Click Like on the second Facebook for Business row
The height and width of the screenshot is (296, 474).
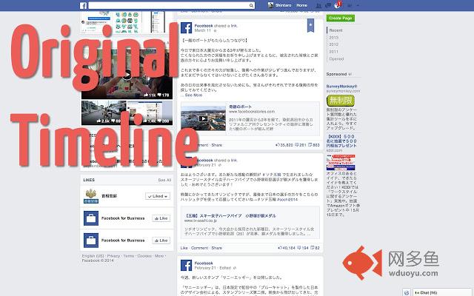pos(161,240)
